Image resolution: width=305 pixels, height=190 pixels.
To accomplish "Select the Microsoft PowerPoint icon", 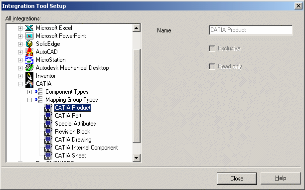I will click(29, 36).
